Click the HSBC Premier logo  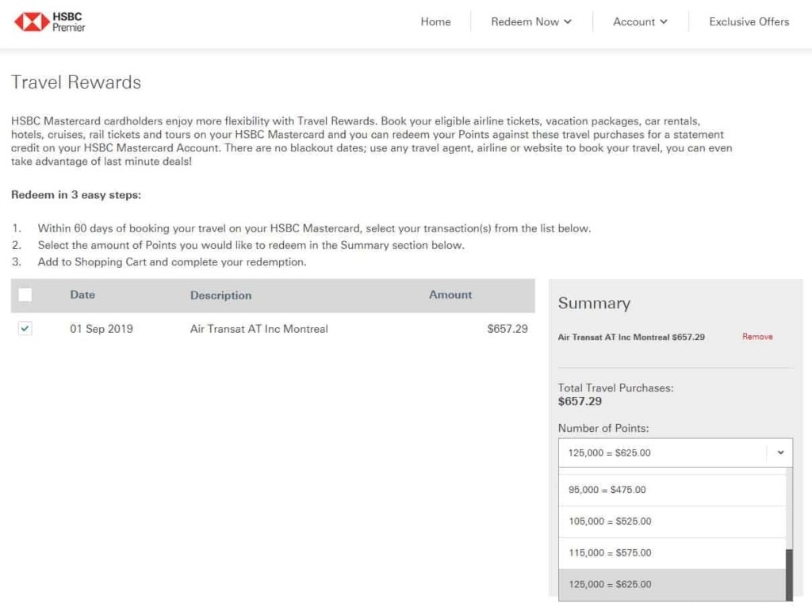[x=49, y=21]
